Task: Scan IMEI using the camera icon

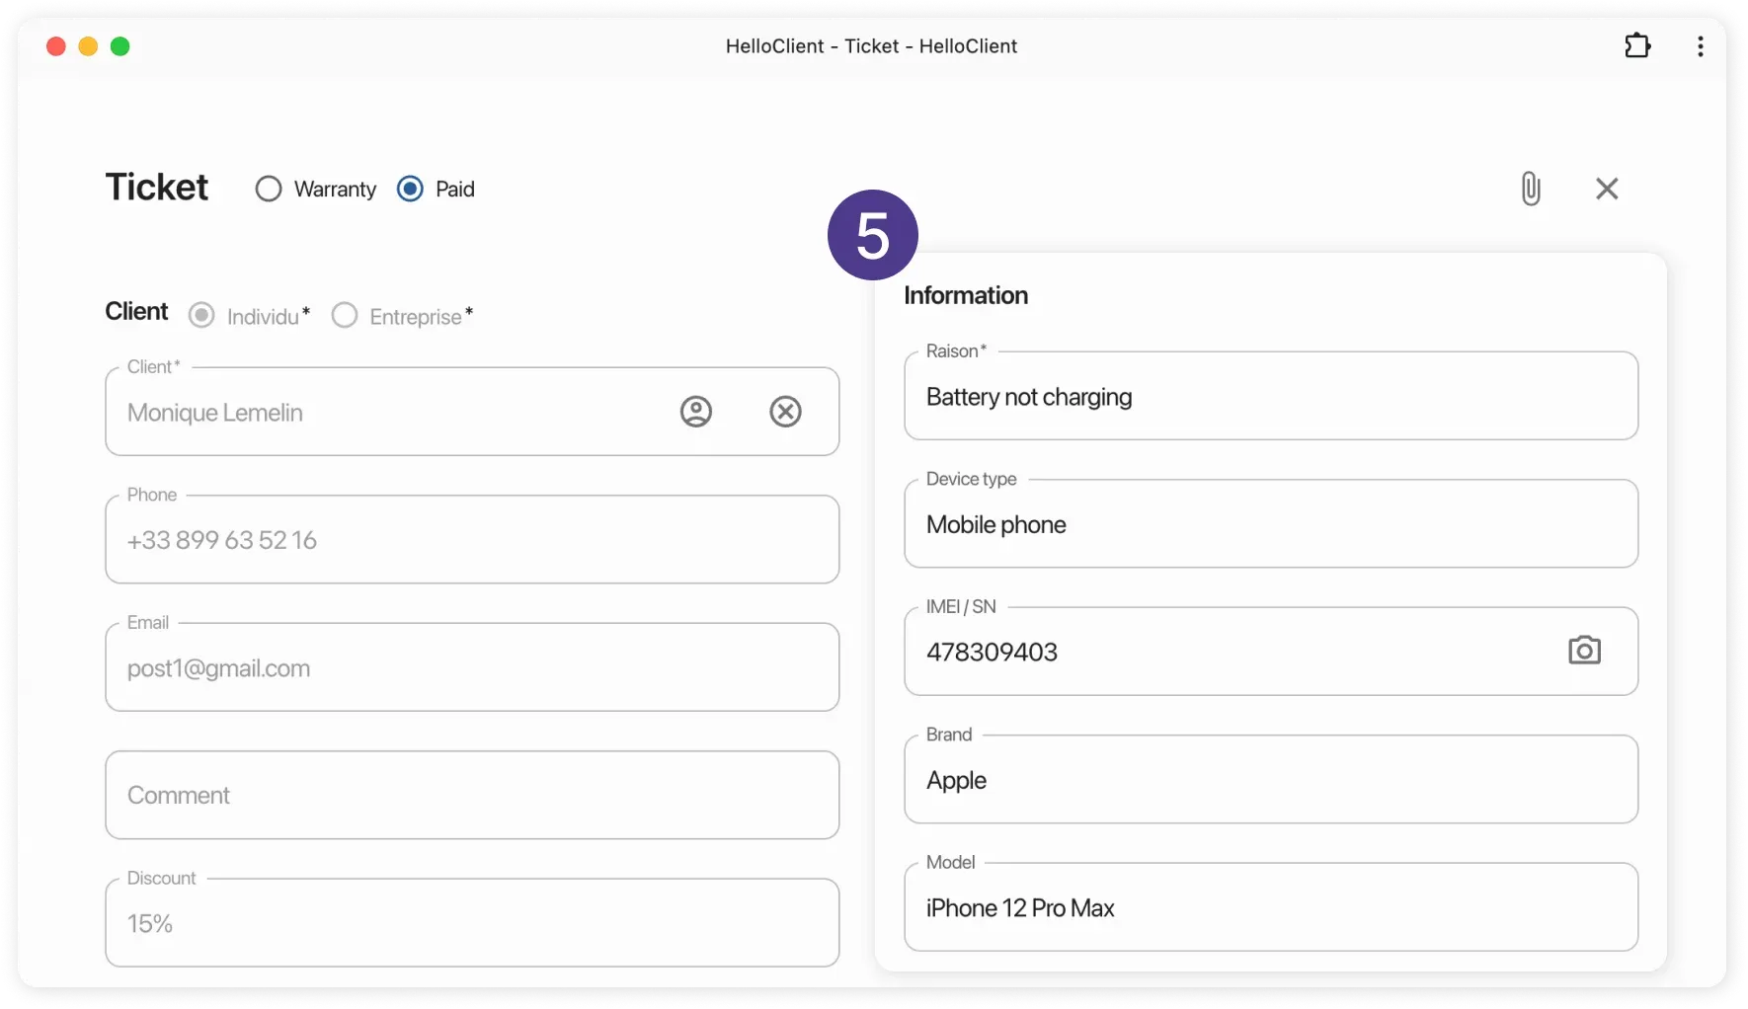Action: coord(1584,651)
